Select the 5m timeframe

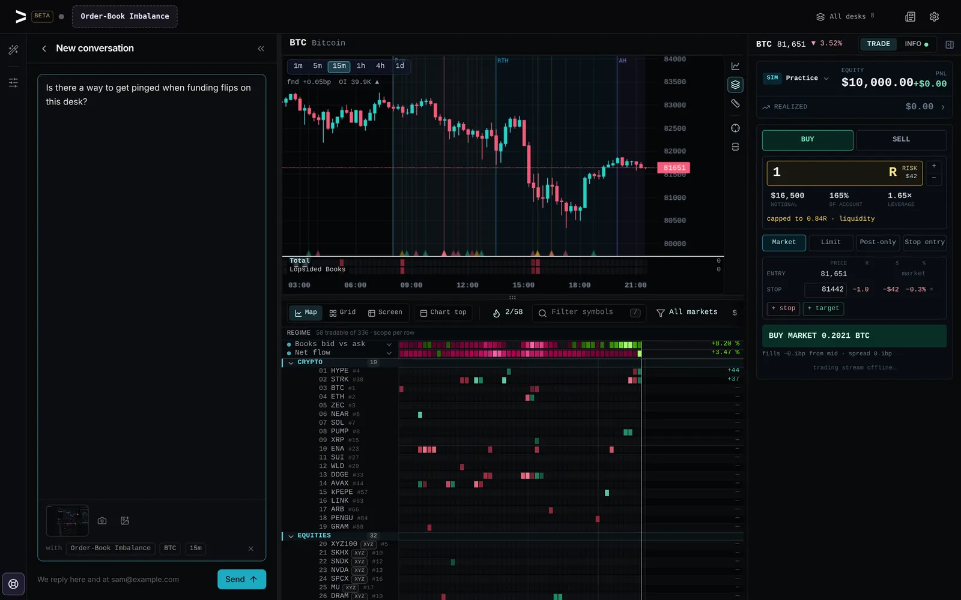317,66
